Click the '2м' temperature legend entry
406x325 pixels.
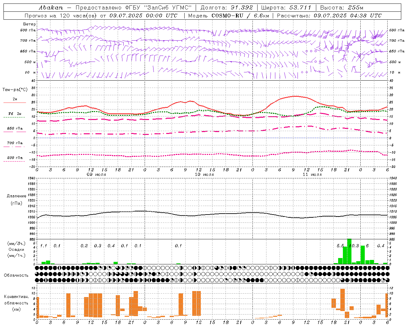coord(15,99)
